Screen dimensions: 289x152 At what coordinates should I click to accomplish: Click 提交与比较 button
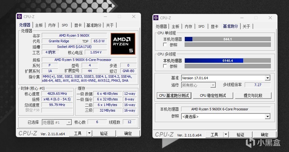[x=253, y=95]
